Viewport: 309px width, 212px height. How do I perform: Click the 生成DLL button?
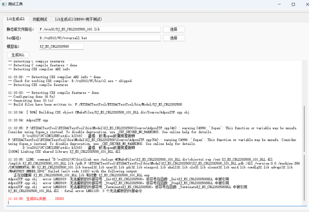(x=18, y=55)
